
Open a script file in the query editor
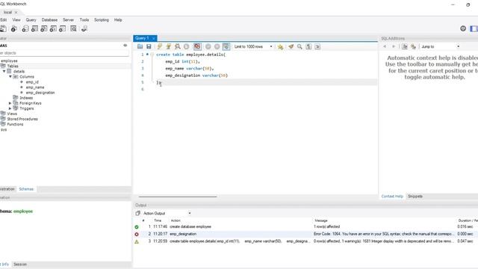[x=140, y=46]
